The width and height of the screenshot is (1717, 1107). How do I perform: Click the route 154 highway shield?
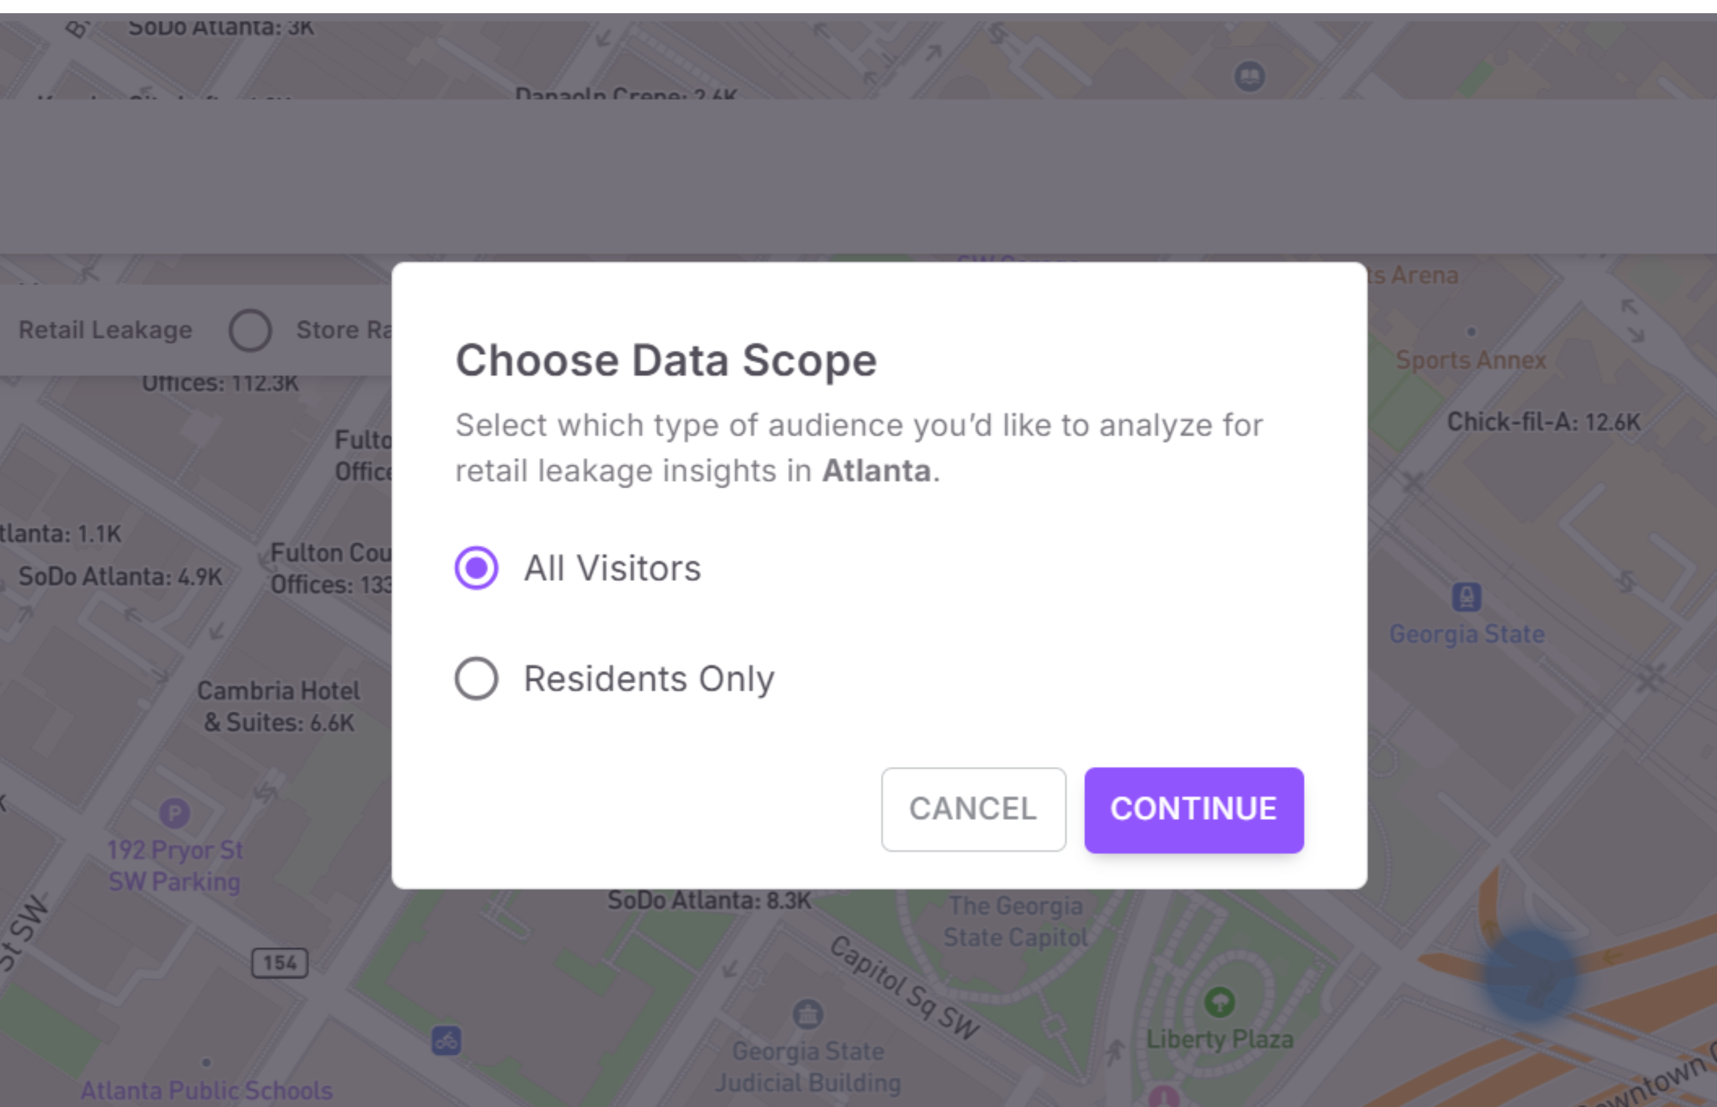click(x=280, y=963)
